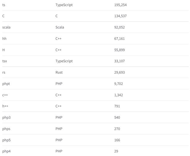Click the 'hh' extension cell

[x=4, y=39]
